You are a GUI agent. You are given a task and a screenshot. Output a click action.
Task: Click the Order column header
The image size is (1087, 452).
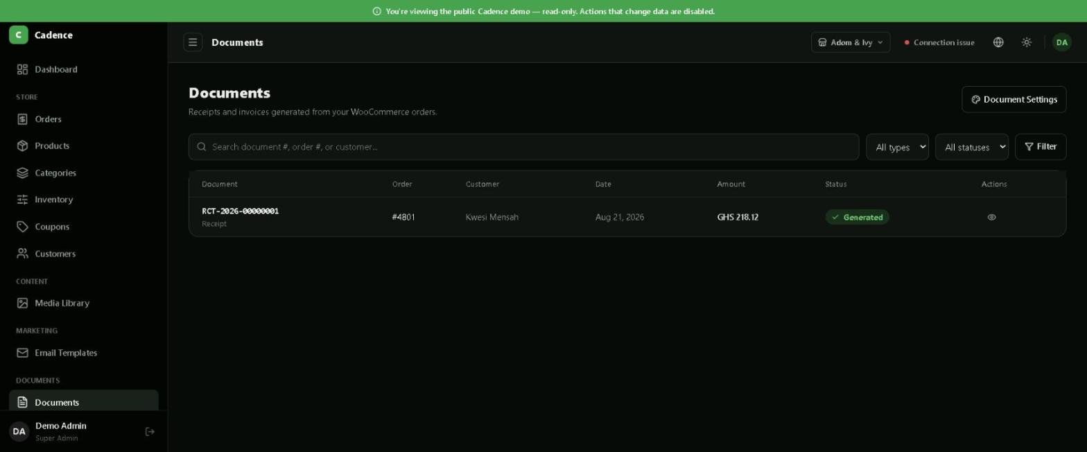[402, 184]
